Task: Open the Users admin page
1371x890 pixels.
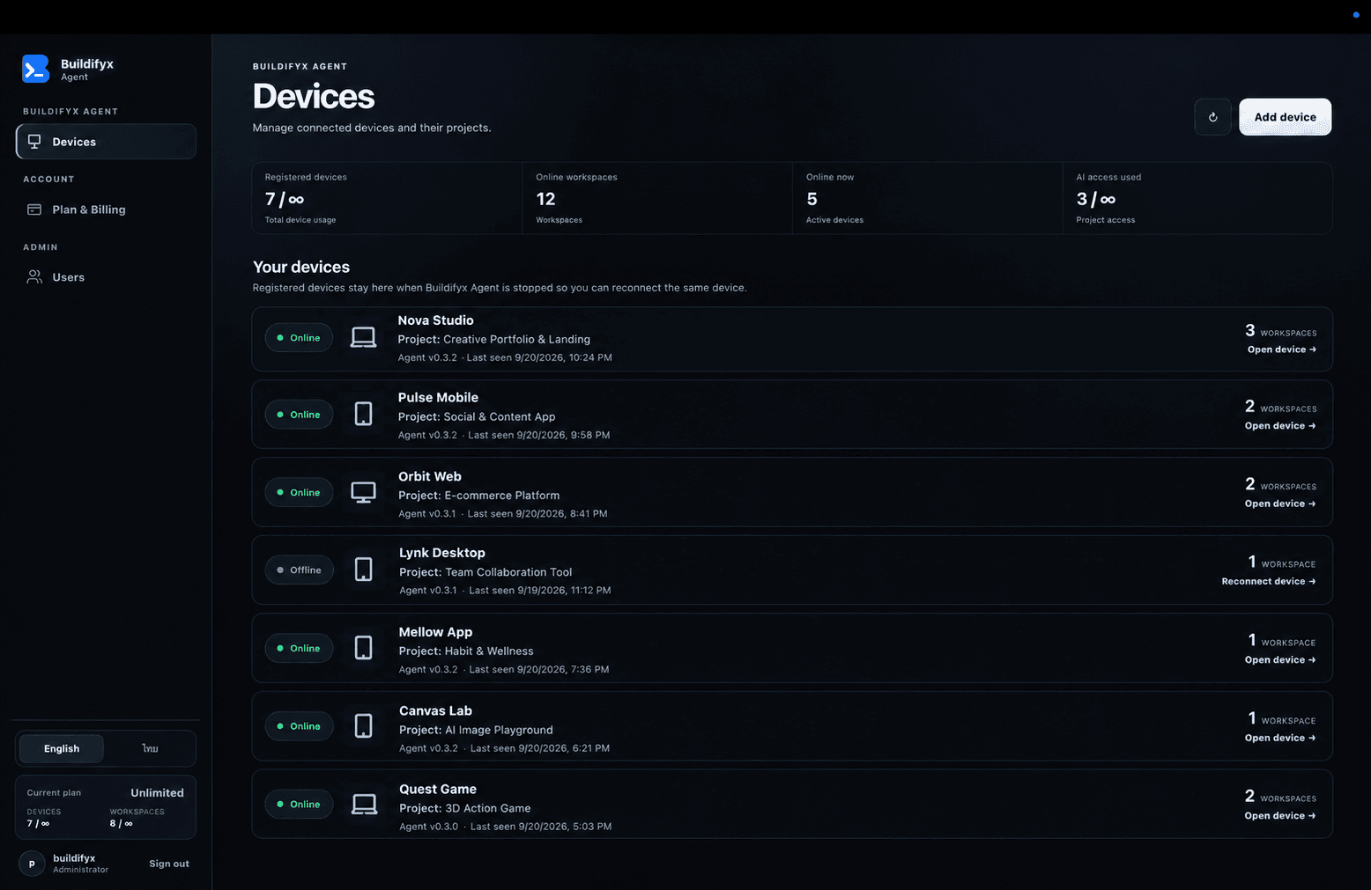Action: coord(106,277)
